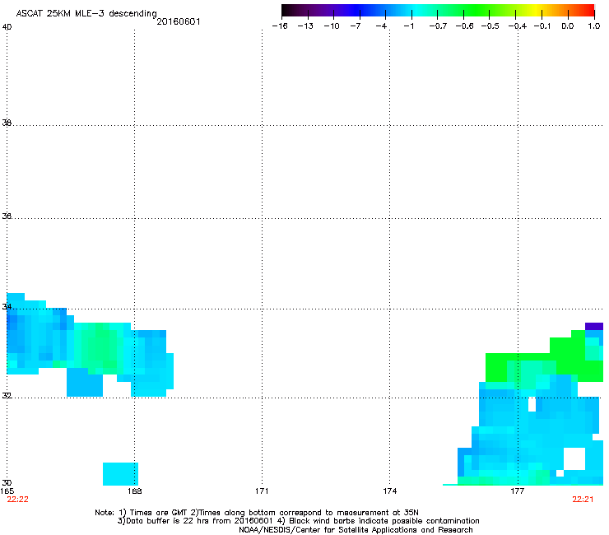609x535 pixels.
Task: Click the latitude label 32
Action: (x=7, y=396)
